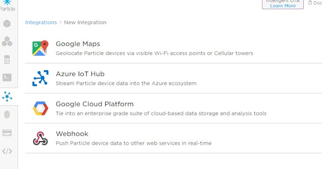322x169 pixels.
Task: Click Learn More about Intelligent OTA
Action: pyautogui.click(x=283, y=6)
